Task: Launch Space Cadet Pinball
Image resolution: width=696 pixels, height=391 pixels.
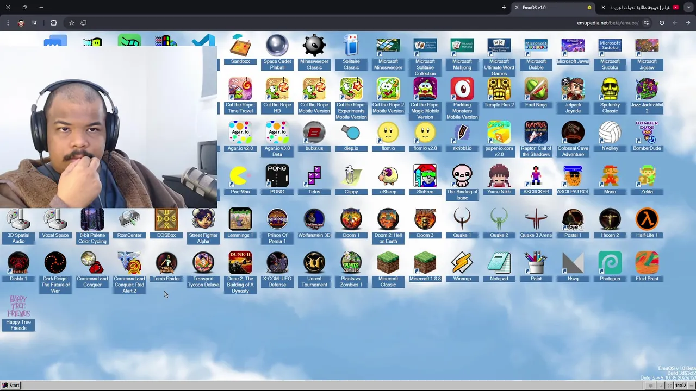Action: 277,53
